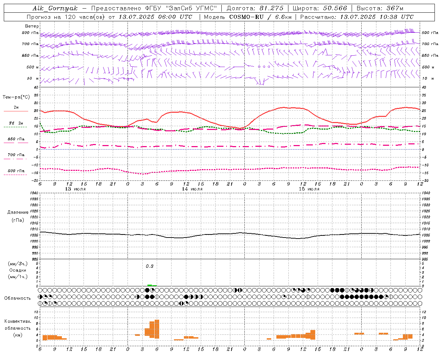Screen dimensions: 440x352
Task: Click the Осадки precipitation heading
Action: 18,270
